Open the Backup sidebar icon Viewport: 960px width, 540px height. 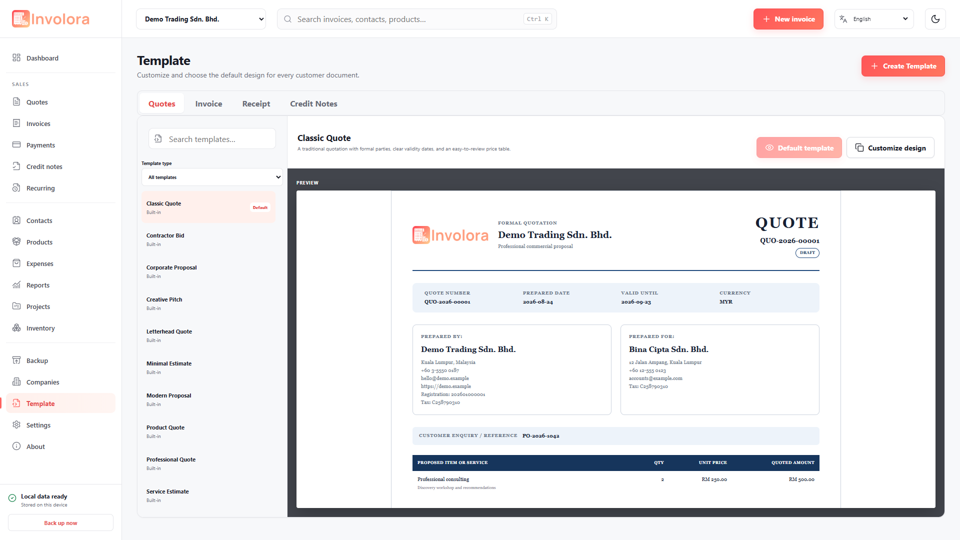click(16, 360)
